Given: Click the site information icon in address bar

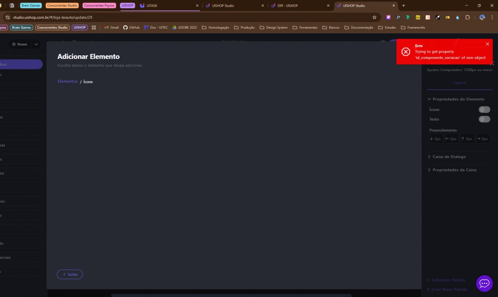Looking at the screenshot, I should 7,17.
